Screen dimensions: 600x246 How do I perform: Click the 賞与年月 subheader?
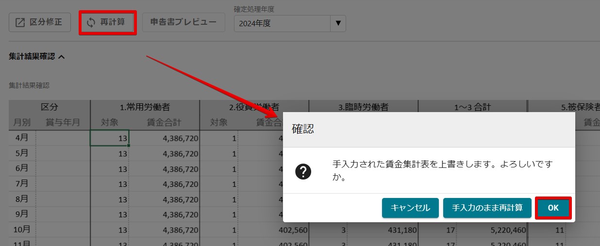tap(63, 122)
